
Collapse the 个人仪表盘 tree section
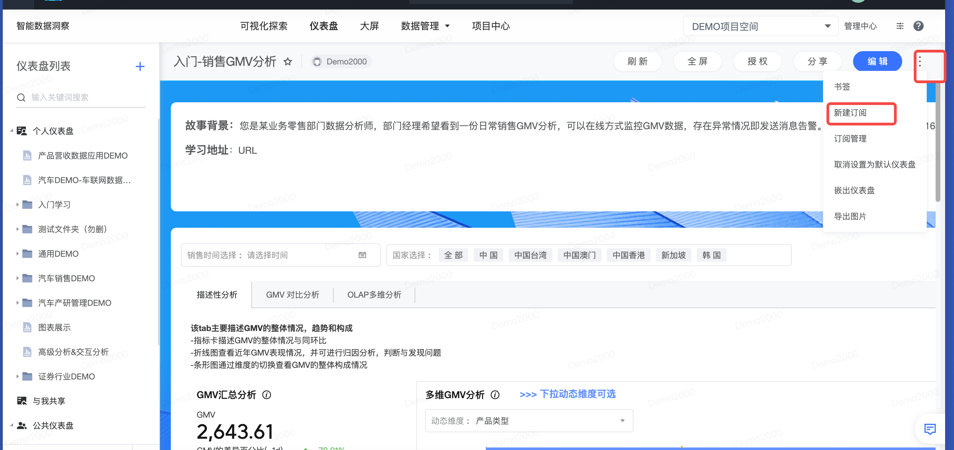[x=12, y=131]
